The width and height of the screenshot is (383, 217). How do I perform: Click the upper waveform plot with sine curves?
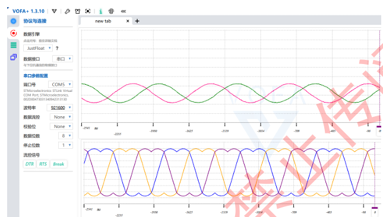click(x=231, y=76)
